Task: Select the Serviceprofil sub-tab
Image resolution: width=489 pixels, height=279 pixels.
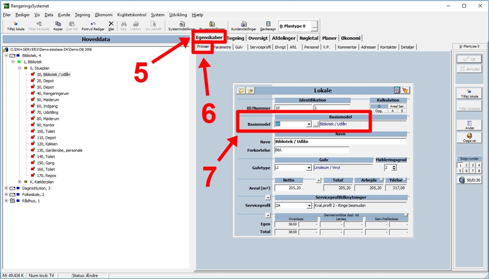Action: click(260, 47)
